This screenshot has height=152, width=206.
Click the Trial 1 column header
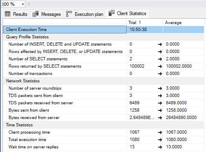145,22
